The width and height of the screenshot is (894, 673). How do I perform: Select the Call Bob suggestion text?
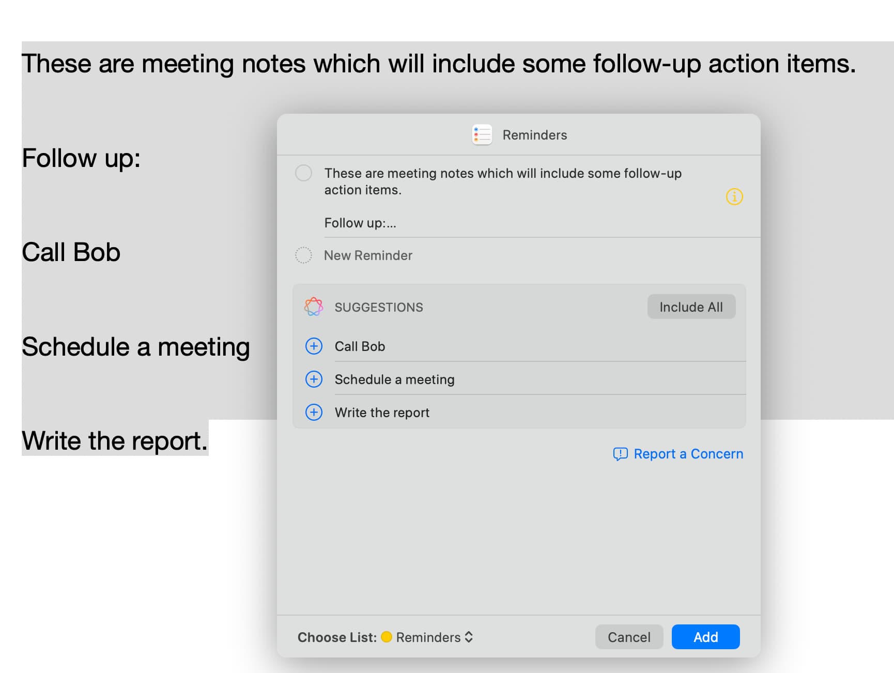coord(360,346)
